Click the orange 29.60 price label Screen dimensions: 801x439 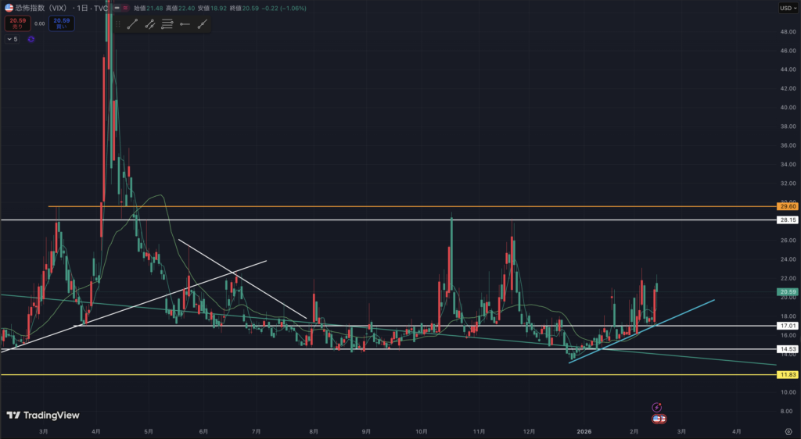787,206
